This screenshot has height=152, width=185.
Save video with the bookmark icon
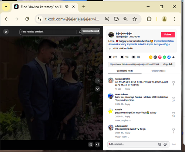coord(134,57)
